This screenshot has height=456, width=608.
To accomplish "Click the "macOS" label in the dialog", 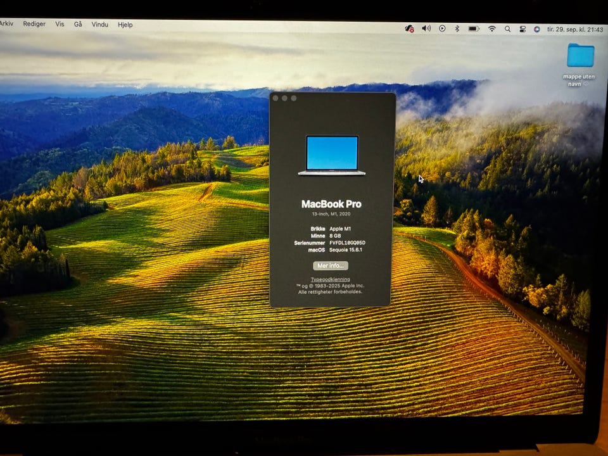I will tap(317, 250).
